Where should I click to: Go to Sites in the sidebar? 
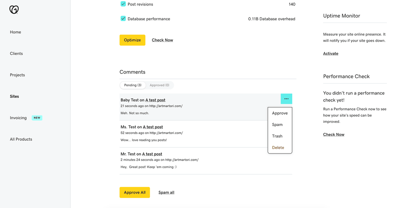pos(14,96)
